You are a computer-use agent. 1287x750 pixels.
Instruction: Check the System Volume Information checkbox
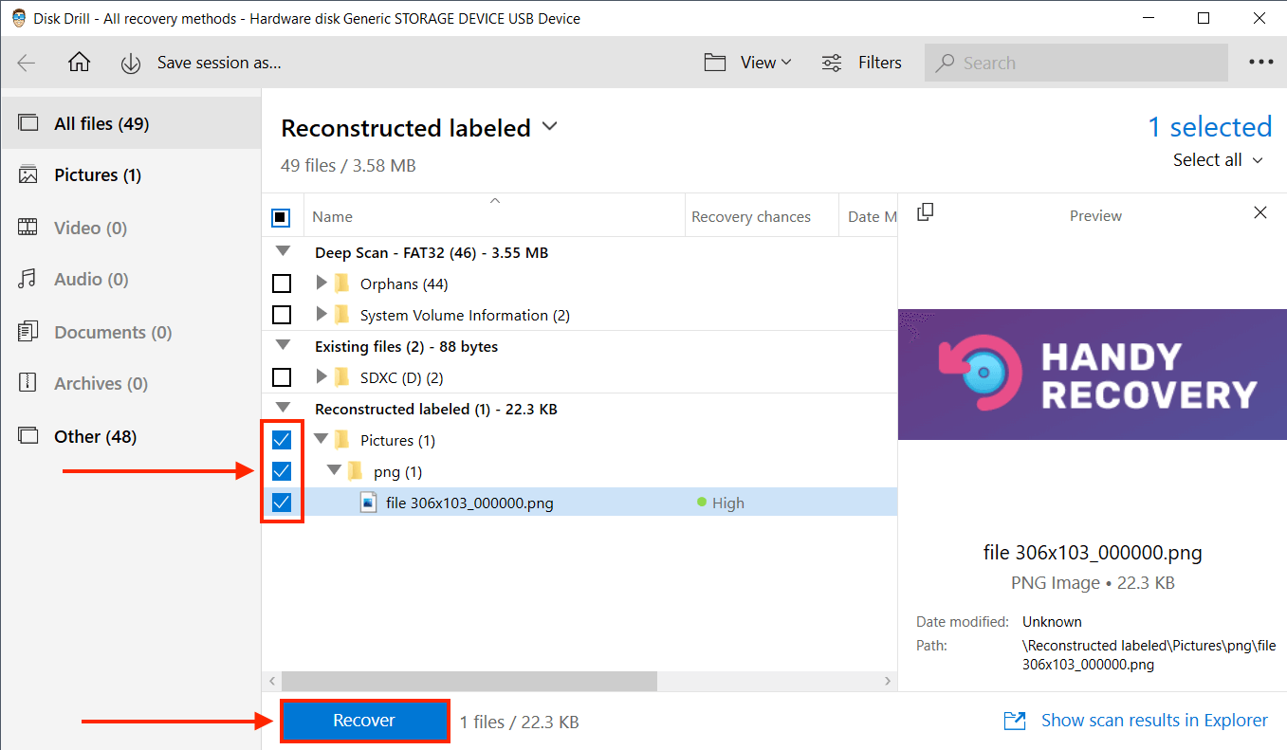(x=282, y=315)
